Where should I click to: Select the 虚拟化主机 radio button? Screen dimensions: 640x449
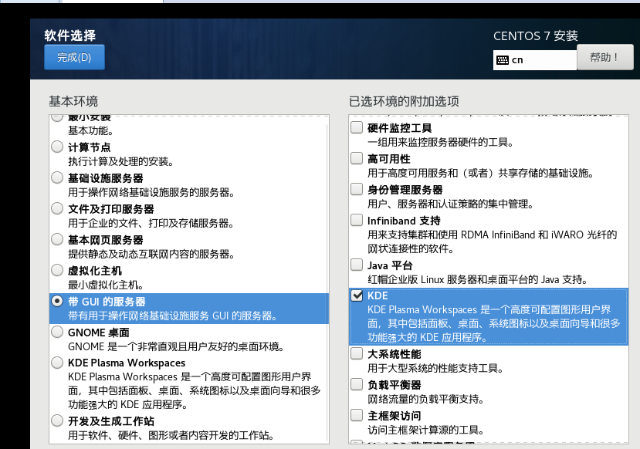tap(57, 270)
